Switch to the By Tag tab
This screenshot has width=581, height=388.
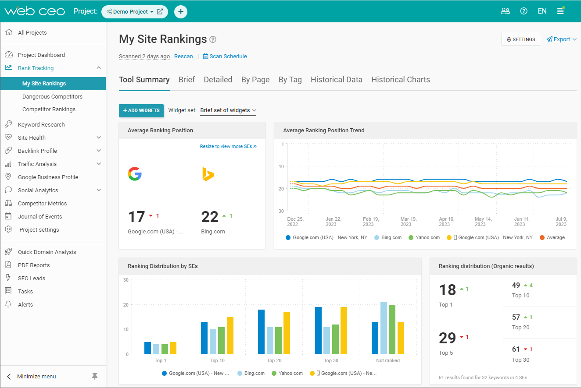point(290,80)
